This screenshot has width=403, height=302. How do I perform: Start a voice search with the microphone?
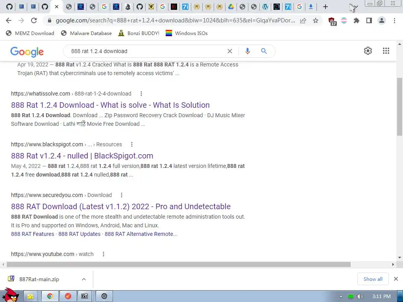pyautogui.click(x=248, y=51)
